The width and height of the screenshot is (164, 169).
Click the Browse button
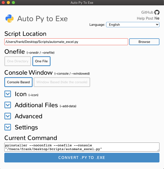[x=144, y=42]
